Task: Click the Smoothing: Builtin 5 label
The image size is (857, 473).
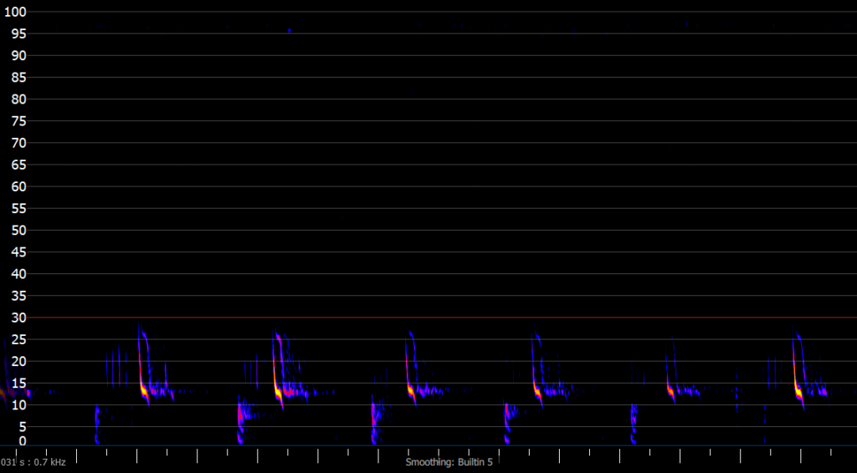Action: coord(449,462)
